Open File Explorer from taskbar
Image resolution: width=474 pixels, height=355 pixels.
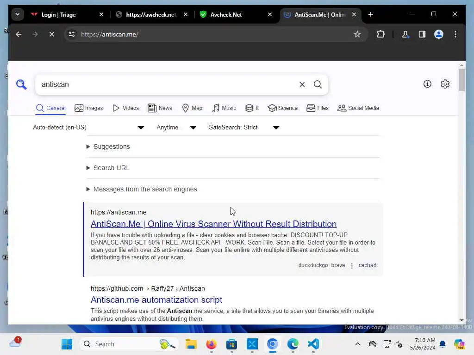point(191,344)
